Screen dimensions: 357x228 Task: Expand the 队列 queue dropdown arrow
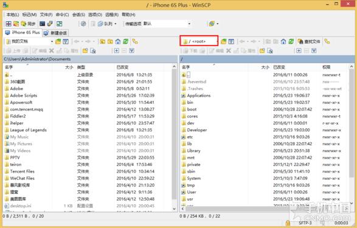(x=116, y=24)
